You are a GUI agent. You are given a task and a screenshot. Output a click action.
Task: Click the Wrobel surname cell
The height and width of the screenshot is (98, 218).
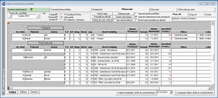(34, 50)
